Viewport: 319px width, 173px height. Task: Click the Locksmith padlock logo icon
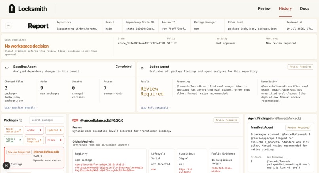coord(12,9)
